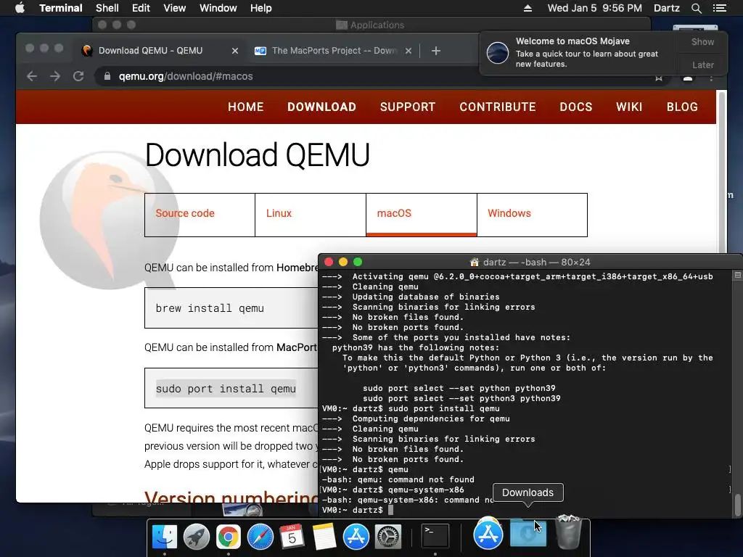Screen dimensions: 743x557
Task: Open BLOG in QEMU navigation
Action: click(682, 107)
